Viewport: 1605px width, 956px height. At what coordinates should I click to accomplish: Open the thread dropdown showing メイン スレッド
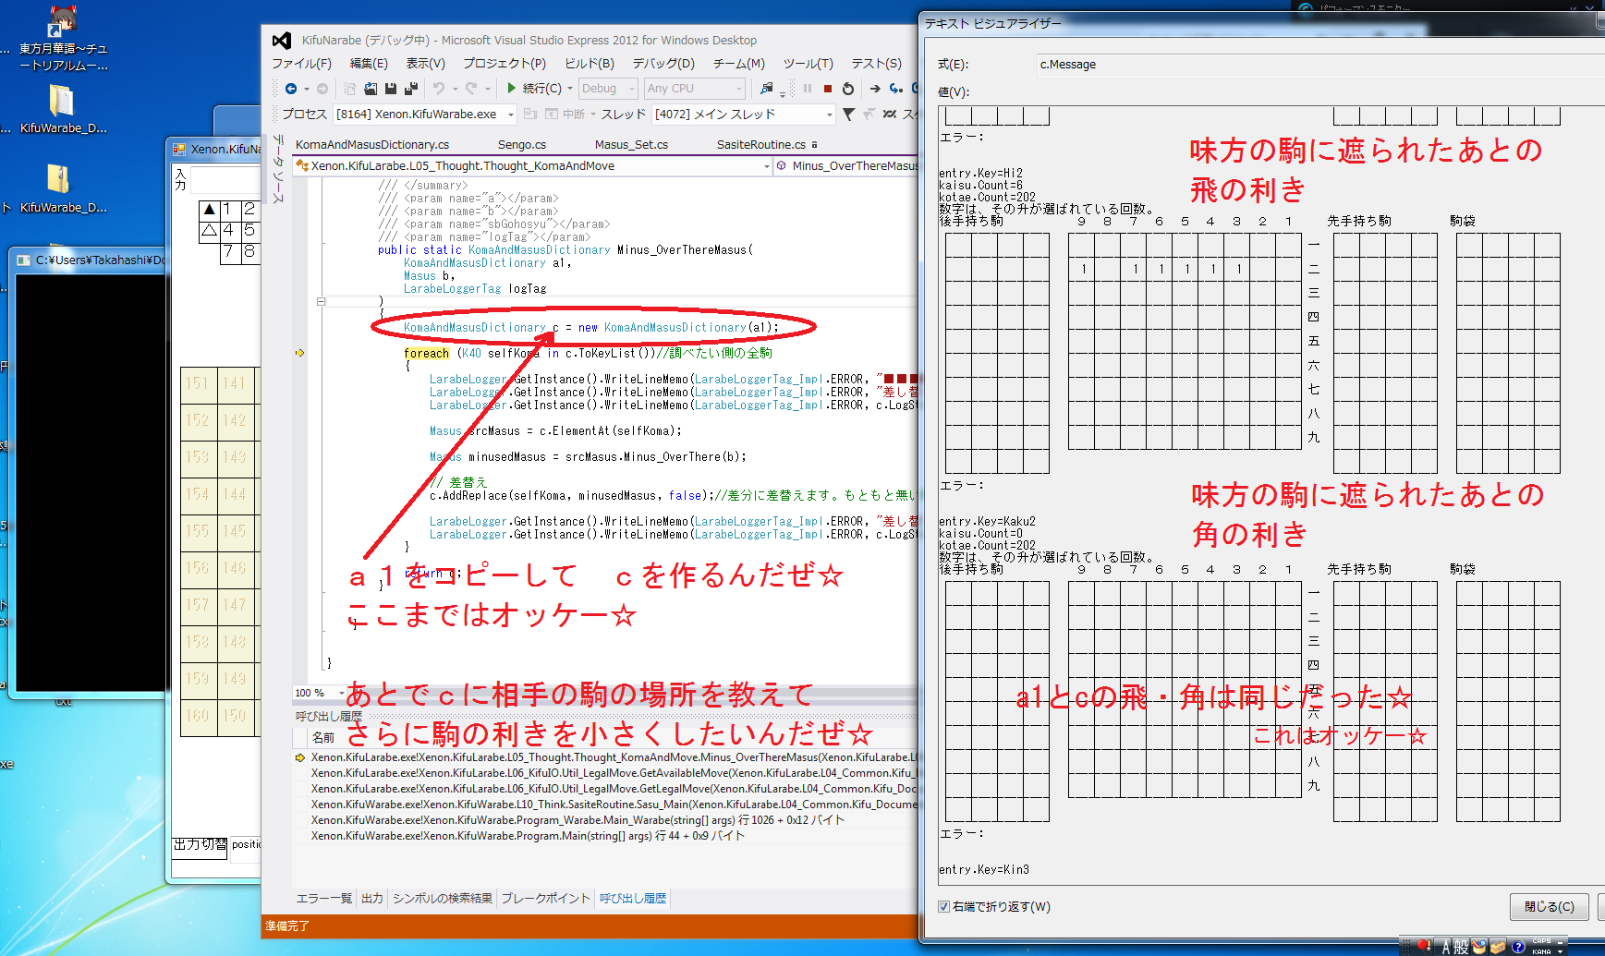pos(744,115)
